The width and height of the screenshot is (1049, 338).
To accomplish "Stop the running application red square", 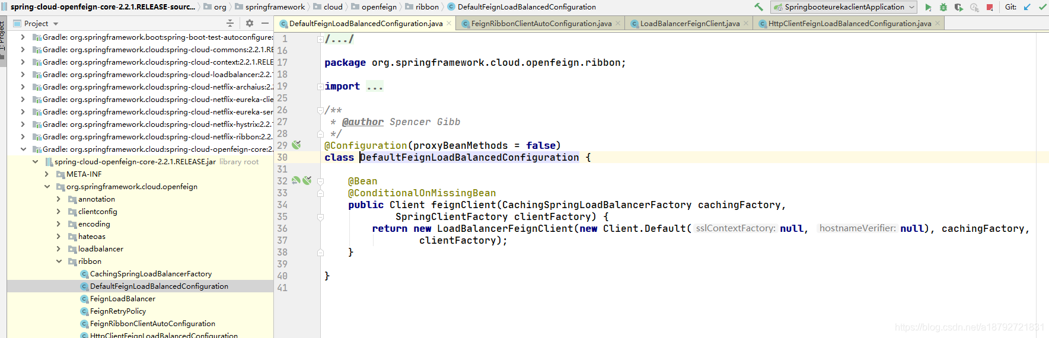I will (990, 7).
